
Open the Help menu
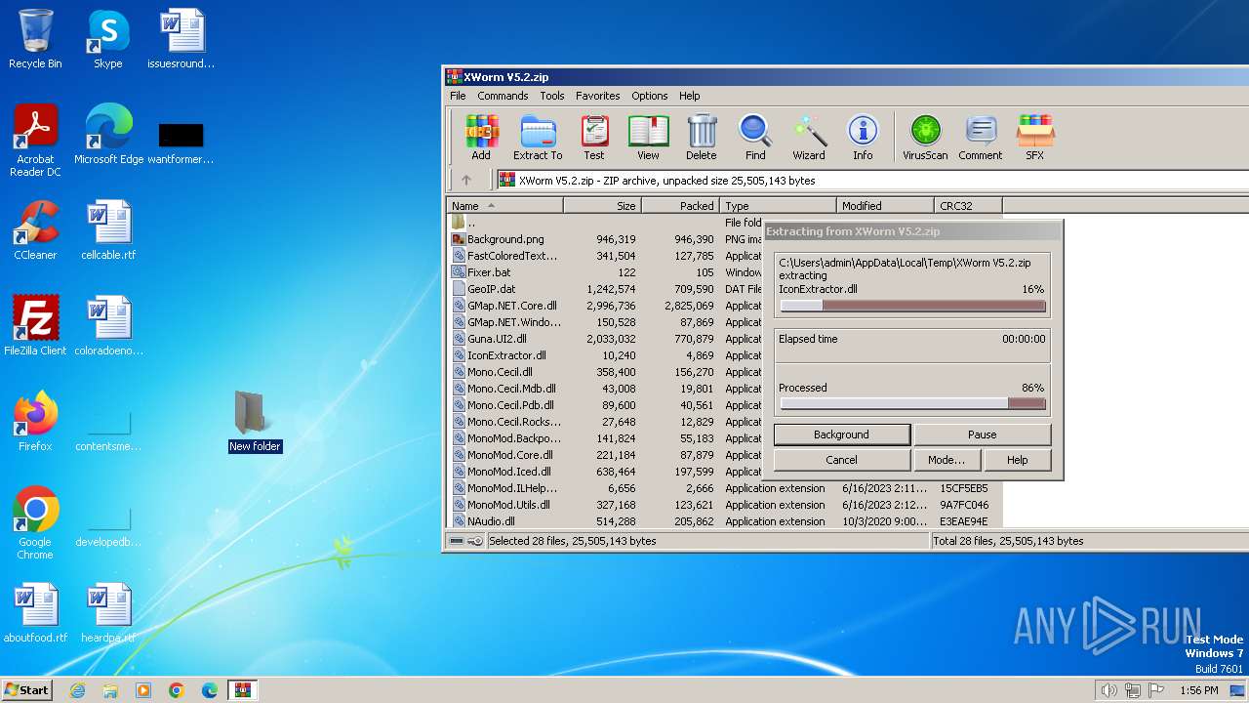point(689,96)
